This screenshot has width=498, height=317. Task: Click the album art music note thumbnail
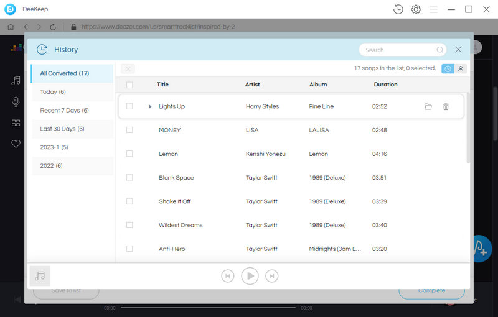[40, 276]
